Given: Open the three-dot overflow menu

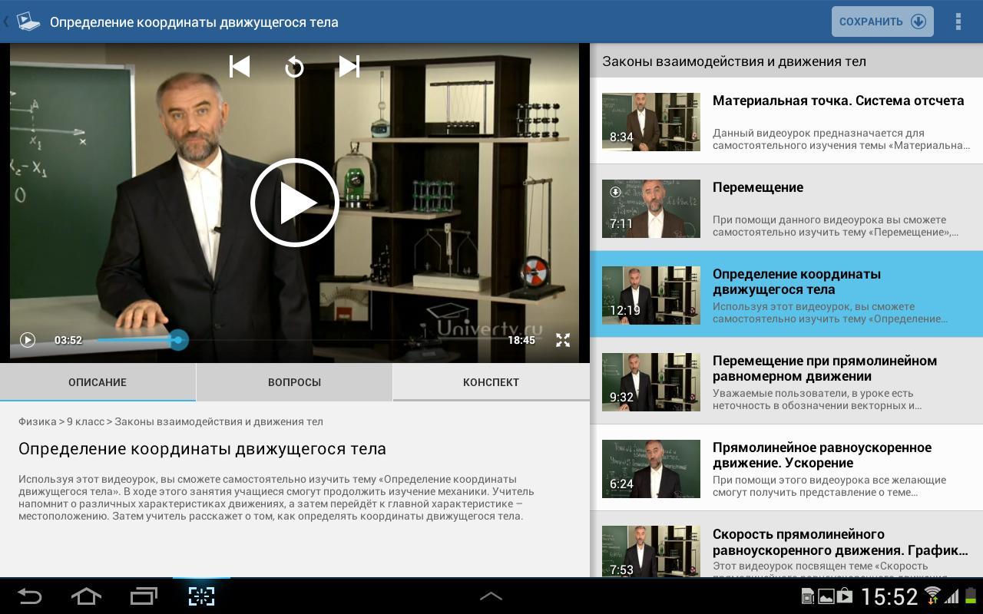Looking at the screenshot, I should tap(958, 21).
